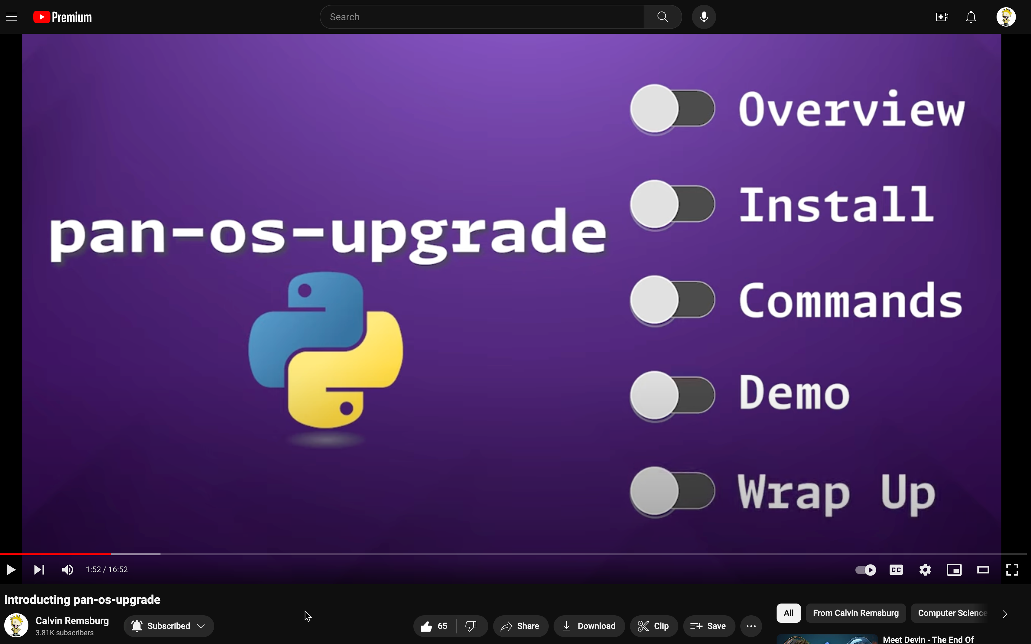Click the play button to resume video
The width and height of the screenshot is (1031, 644).
tap(11, 569)
